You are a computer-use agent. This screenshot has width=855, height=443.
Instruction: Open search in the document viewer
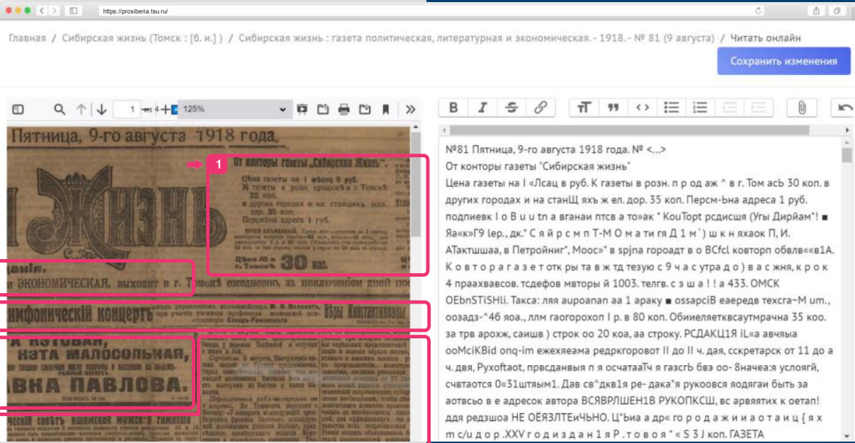(x=60, y=109)
